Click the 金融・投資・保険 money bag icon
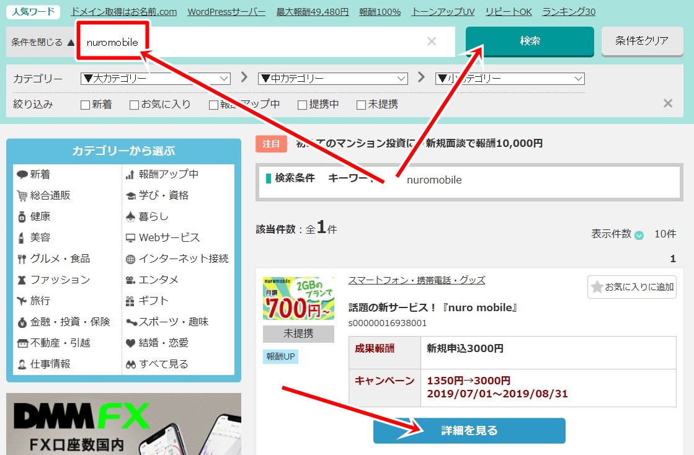 22,322
